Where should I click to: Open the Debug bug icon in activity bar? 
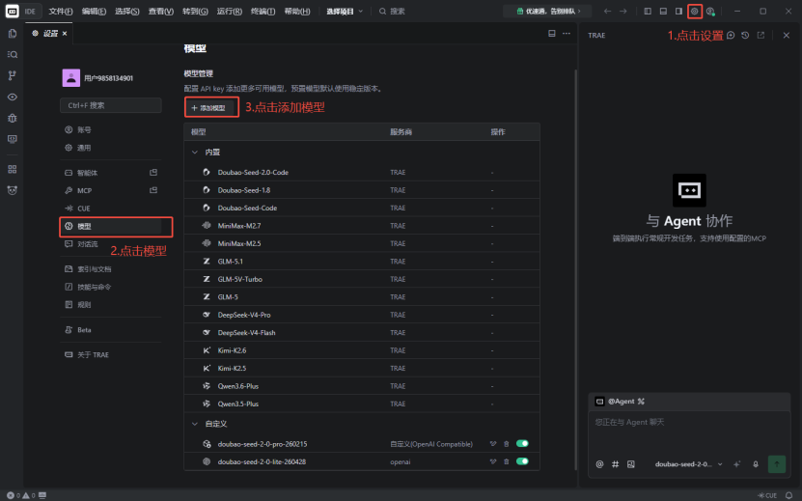click(x=13, y=118)
